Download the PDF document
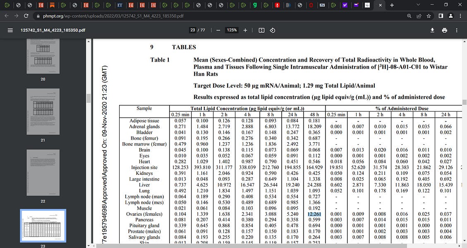467x248 pixels. 432,30
